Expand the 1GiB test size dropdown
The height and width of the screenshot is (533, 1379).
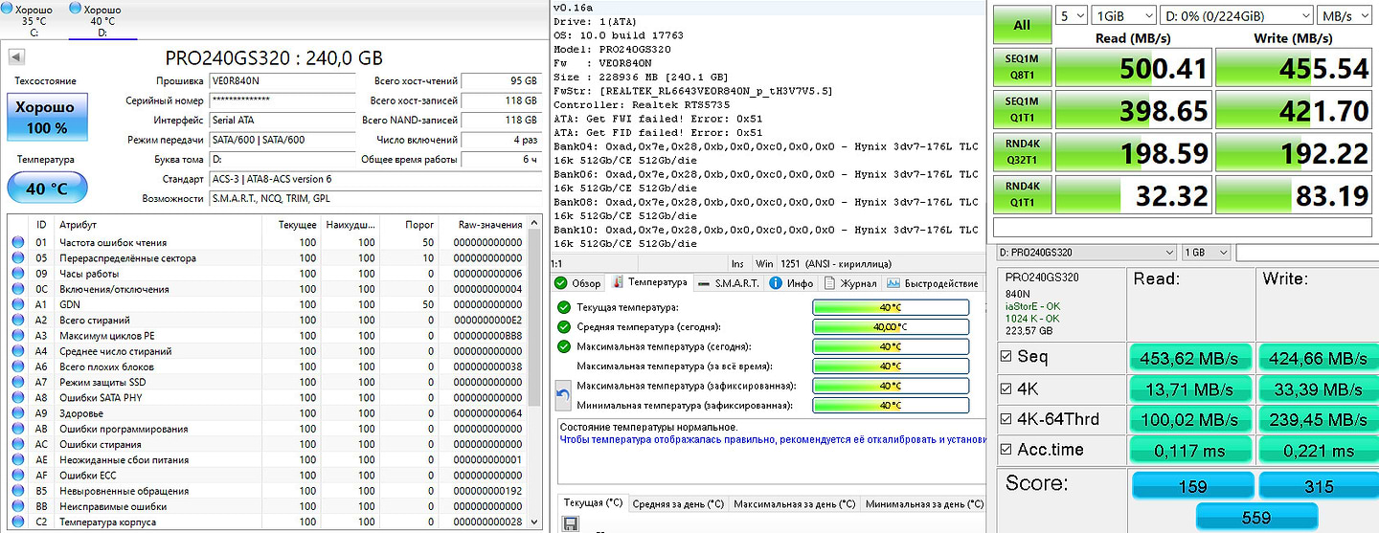click(x=1122, y=15)
